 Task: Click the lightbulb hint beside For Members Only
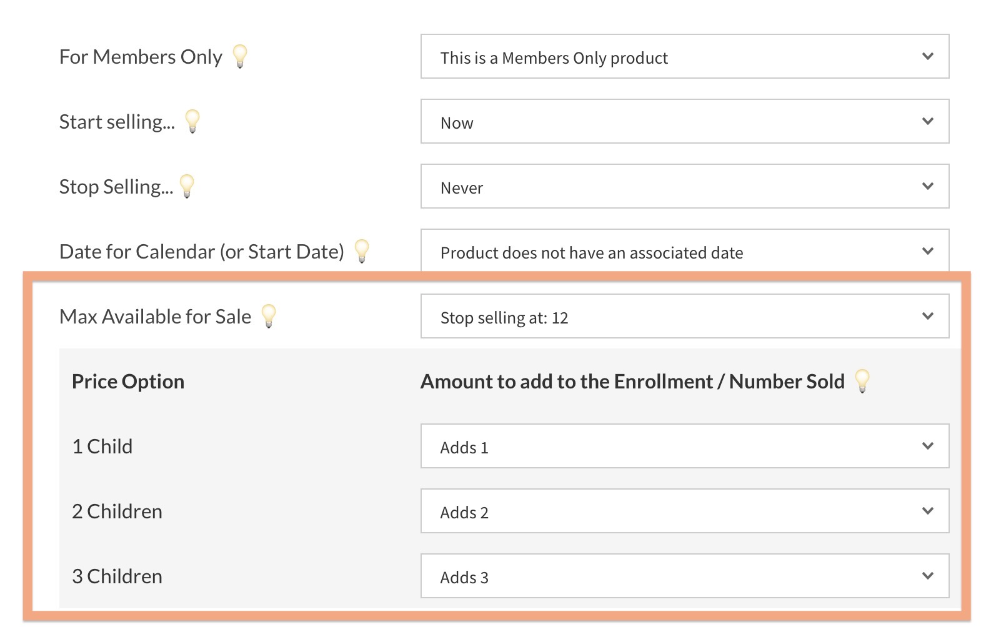click(240, 56)
